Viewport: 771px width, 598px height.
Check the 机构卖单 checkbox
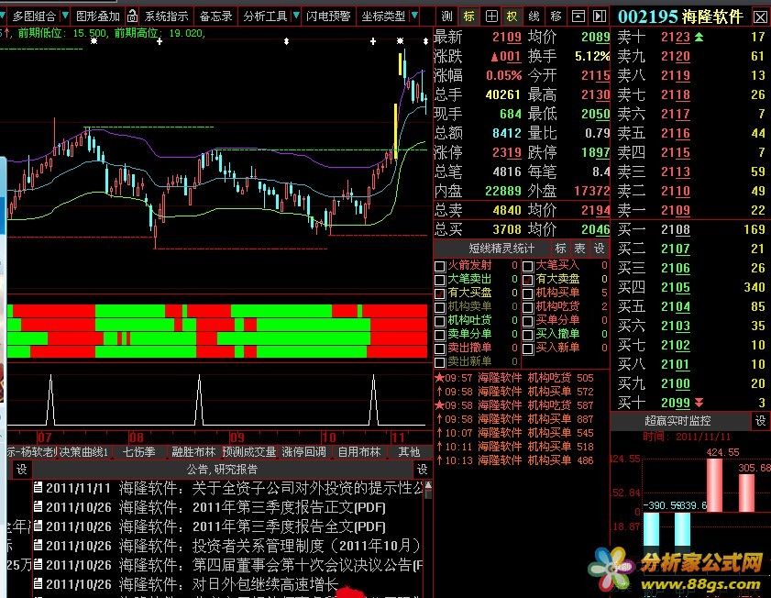pyautogui.click(x=440, y=307)
